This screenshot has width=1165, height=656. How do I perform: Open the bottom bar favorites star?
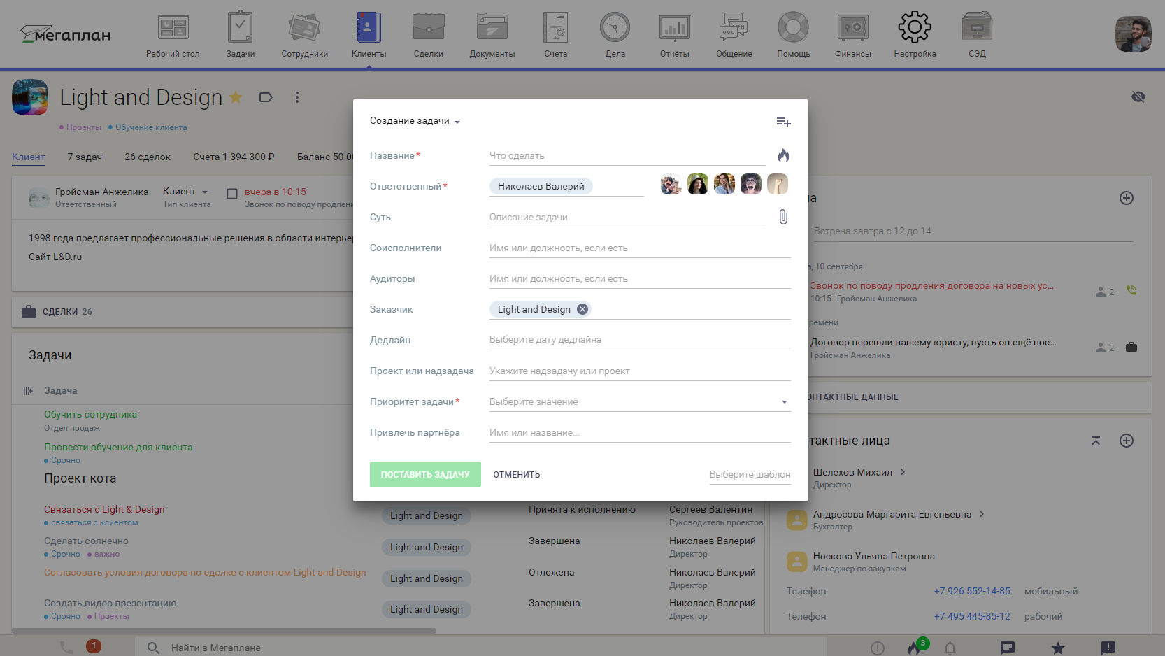pyautogui.click(x=1058, y=648)
